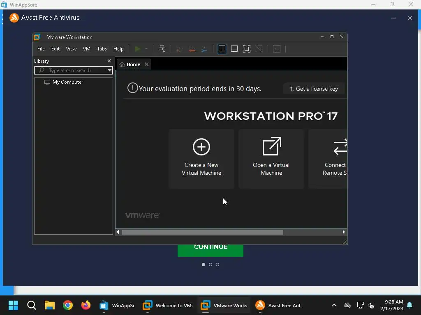The width and height of the screenshot is (421, 315).
Task: Switch to VMware Workstation taskbar item
Action: (x=224, y=305)
